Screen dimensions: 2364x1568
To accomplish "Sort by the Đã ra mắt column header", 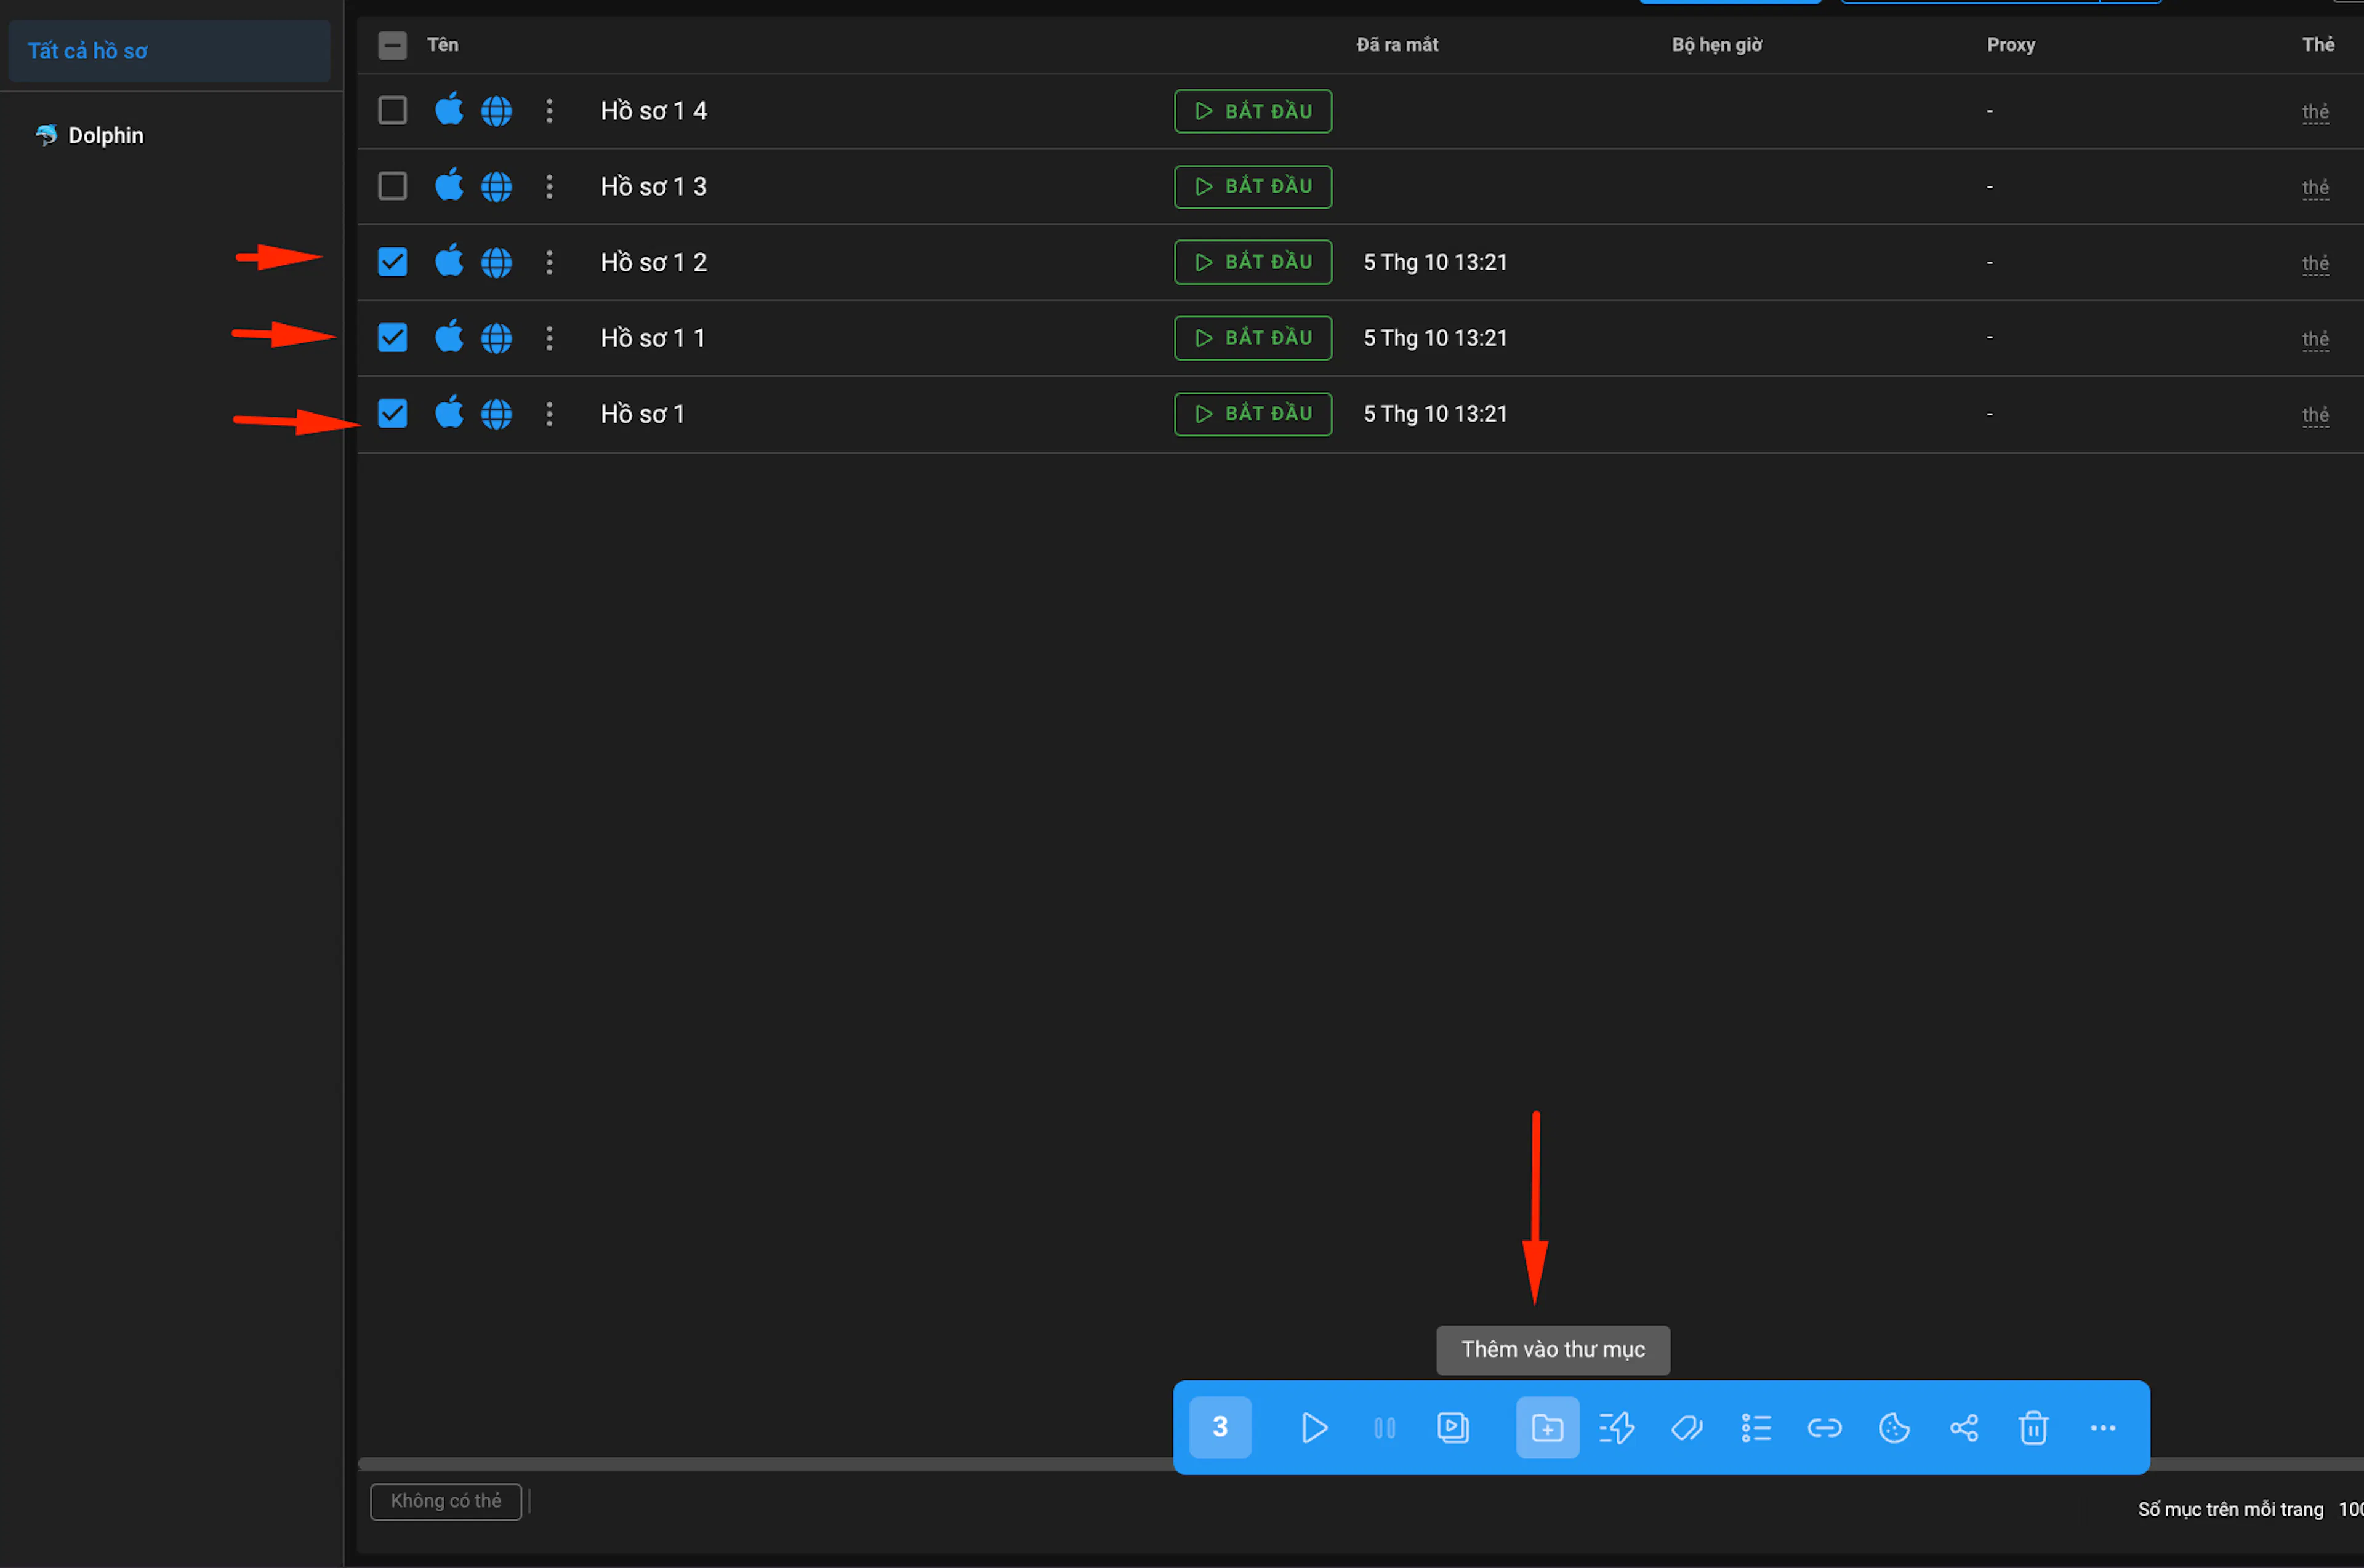I will [x=1397, y=45].
